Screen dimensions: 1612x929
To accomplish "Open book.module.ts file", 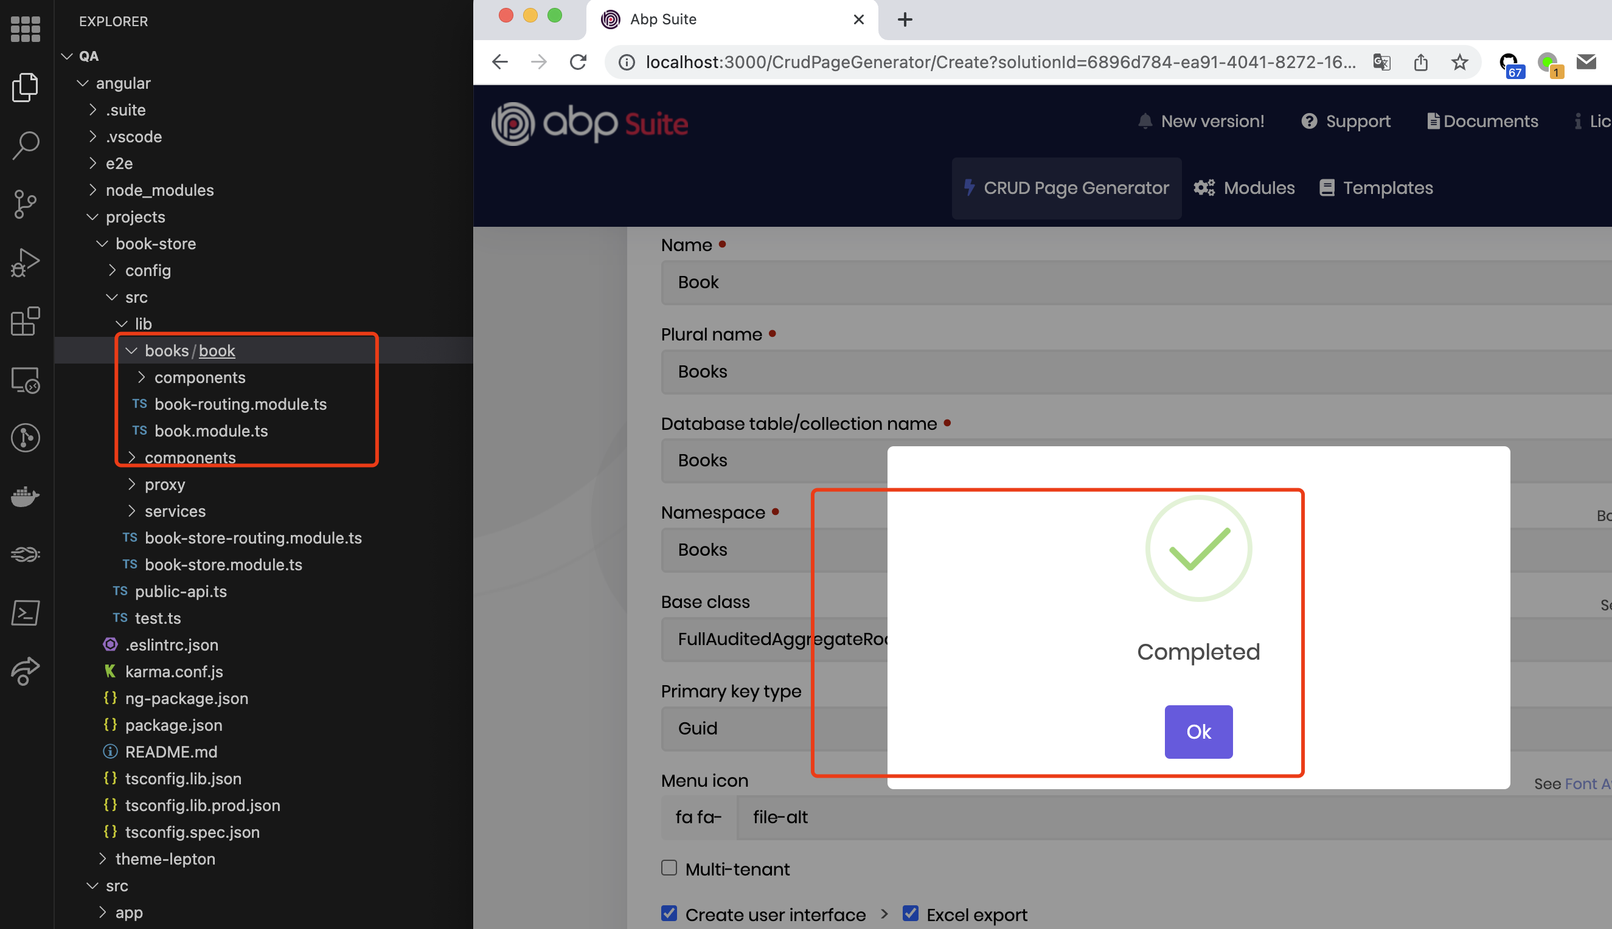I will [210, 430].
